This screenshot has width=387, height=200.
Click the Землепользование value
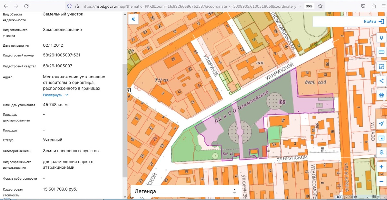pyautogui.click(x=63, y=29)
